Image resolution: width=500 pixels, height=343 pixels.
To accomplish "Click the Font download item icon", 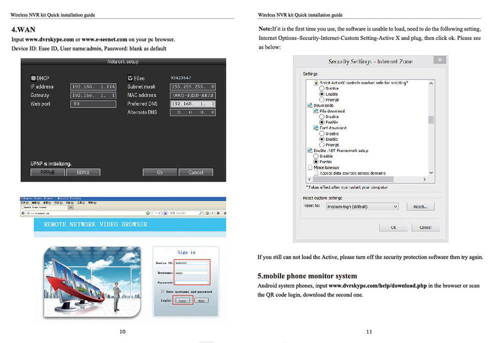I will point(315,128).
